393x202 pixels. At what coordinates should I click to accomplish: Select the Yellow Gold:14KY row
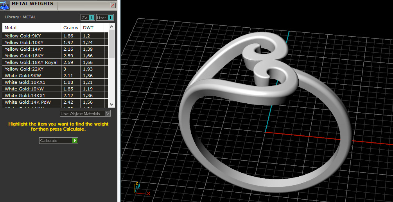pyautogui.click(x=56, y=49)
